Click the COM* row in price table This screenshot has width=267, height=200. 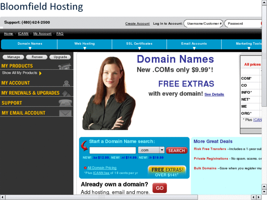[x=251, y=79]
